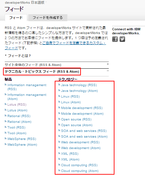The image size is (145, 176).
Task: Expand サイト全体のフィード section with plus sign
Action: 108,64
